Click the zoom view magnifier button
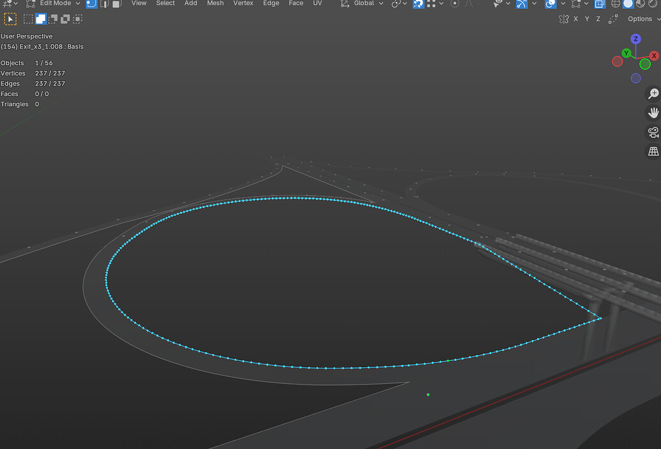This screenshot has height=449, width=661. [653, 94]
